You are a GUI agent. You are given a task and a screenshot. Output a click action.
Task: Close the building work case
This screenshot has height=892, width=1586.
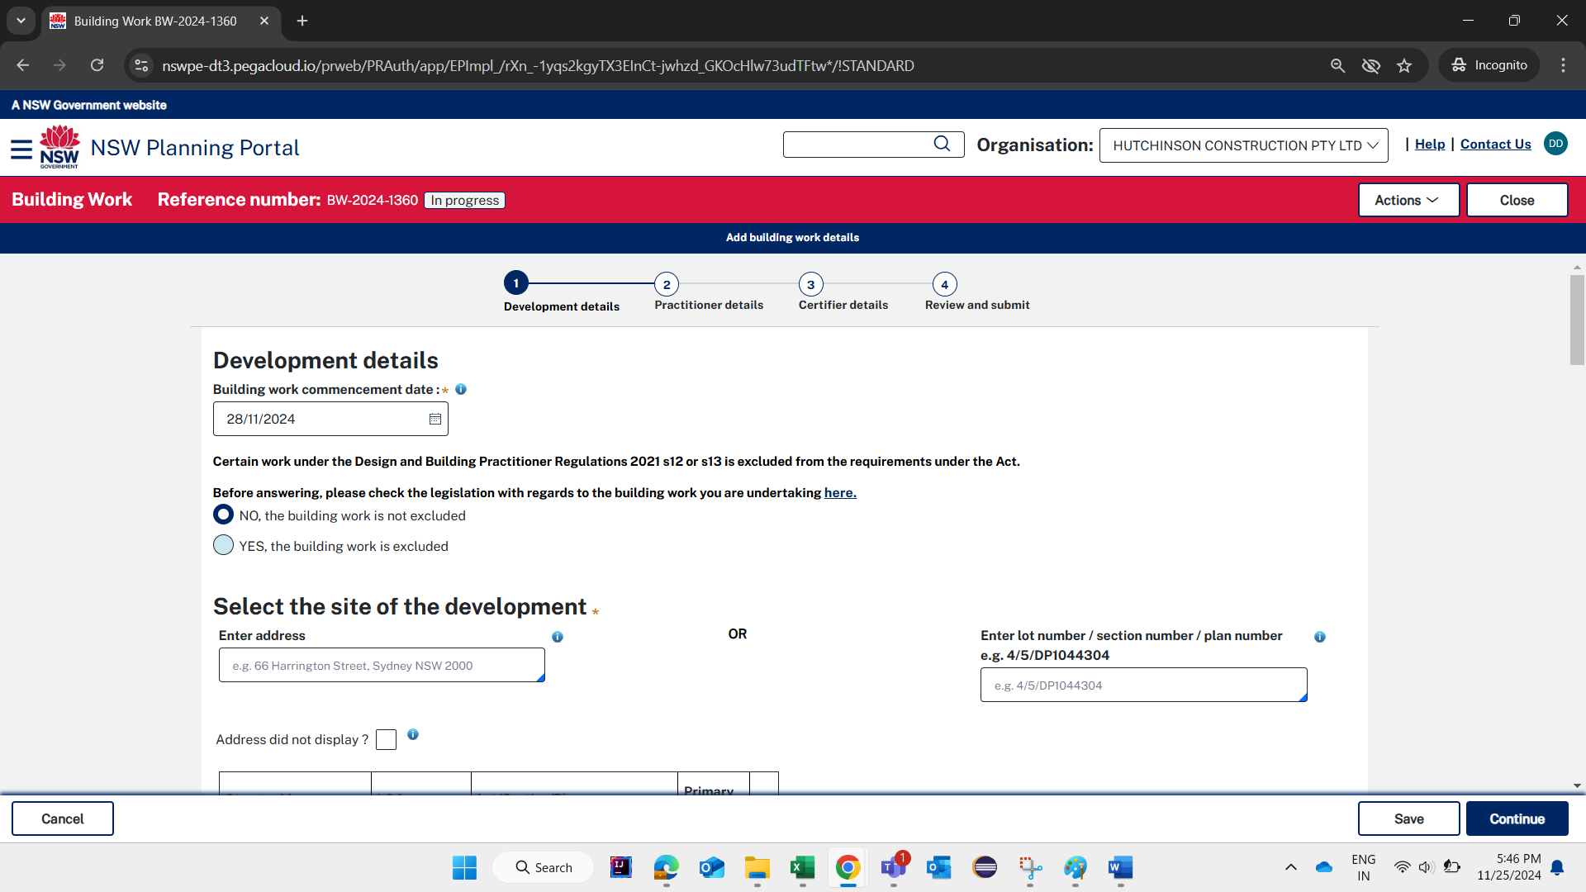1517,200
